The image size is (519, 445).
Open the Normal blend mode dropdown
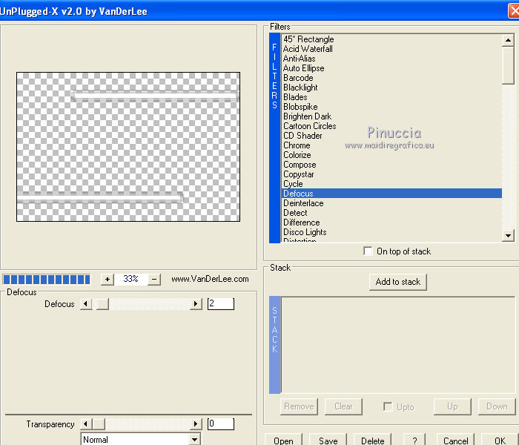tap(195, 439)
